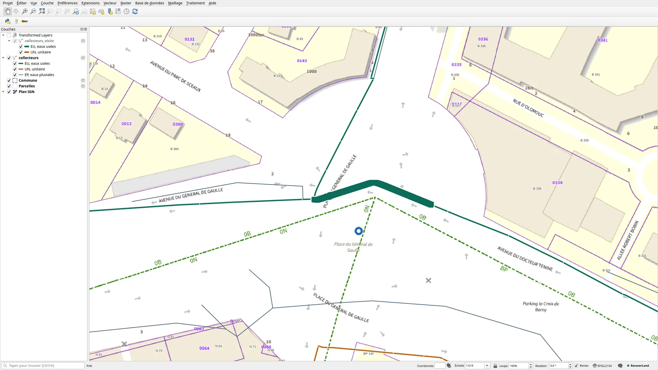Toggle Transformed Layers group checkbox
The image size is (658, 370).
9,35
